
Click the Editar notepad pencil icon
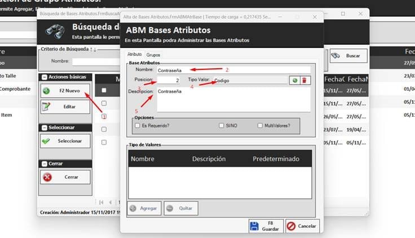46,106
